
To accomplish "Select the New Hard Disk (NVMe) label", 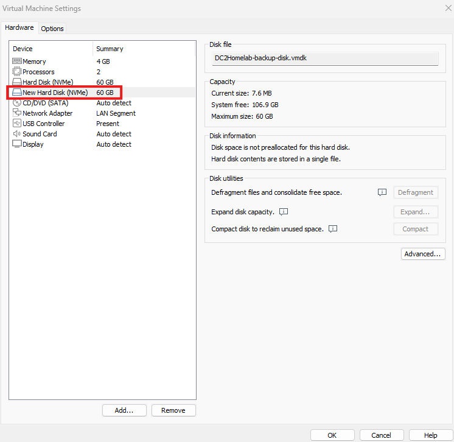I will click(x=55, y=93).
